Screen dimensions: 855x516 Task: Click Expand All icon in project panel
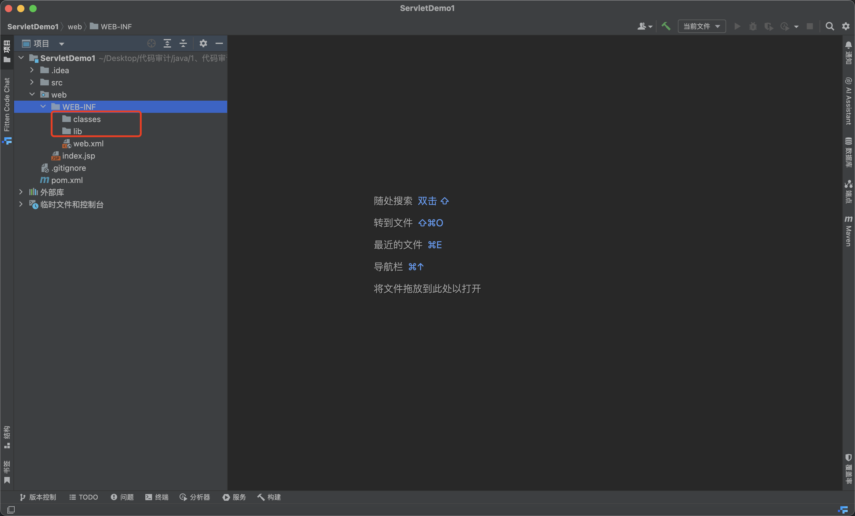(x=167, y=43)
